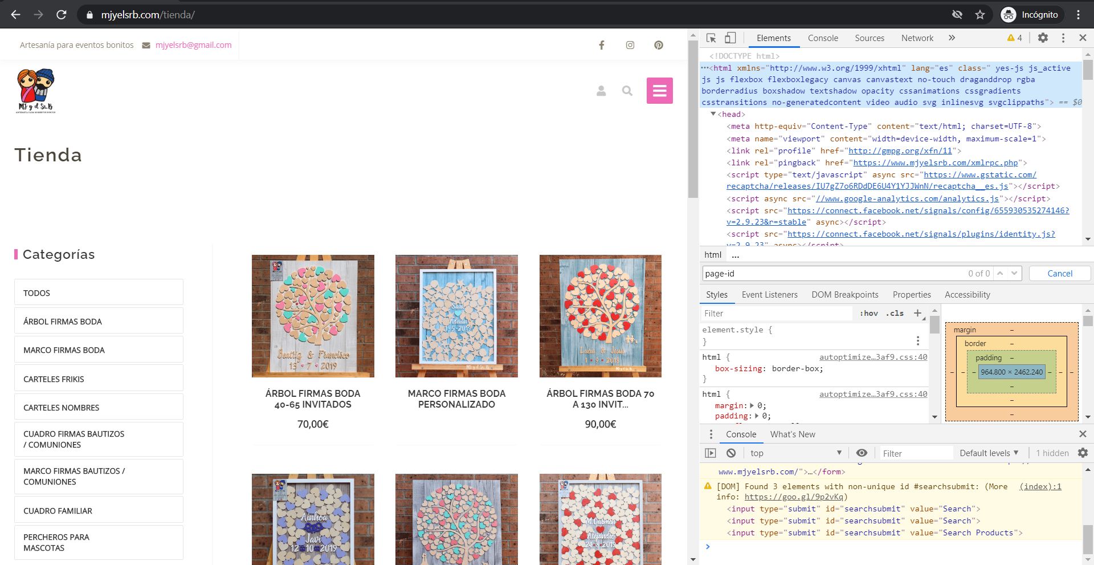Screen dimensions: 1094x565
Task: Create live expression with the eye icon
Action: click(x=862, y=453)
